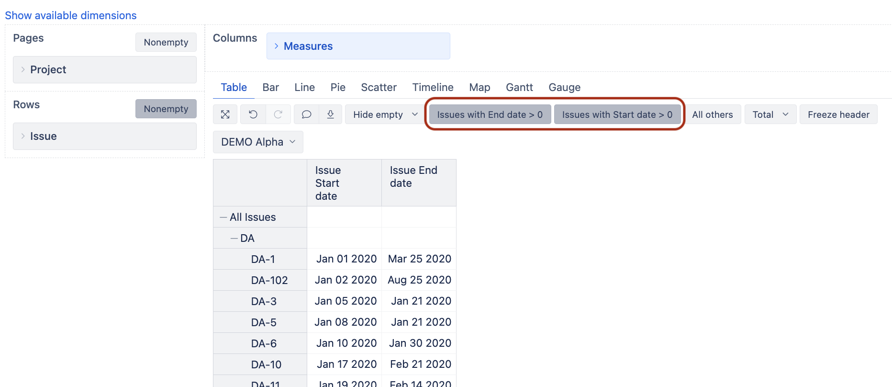Toggle Issues with Start date filter
Screen dimensions: 892x387
pos(617,114)
